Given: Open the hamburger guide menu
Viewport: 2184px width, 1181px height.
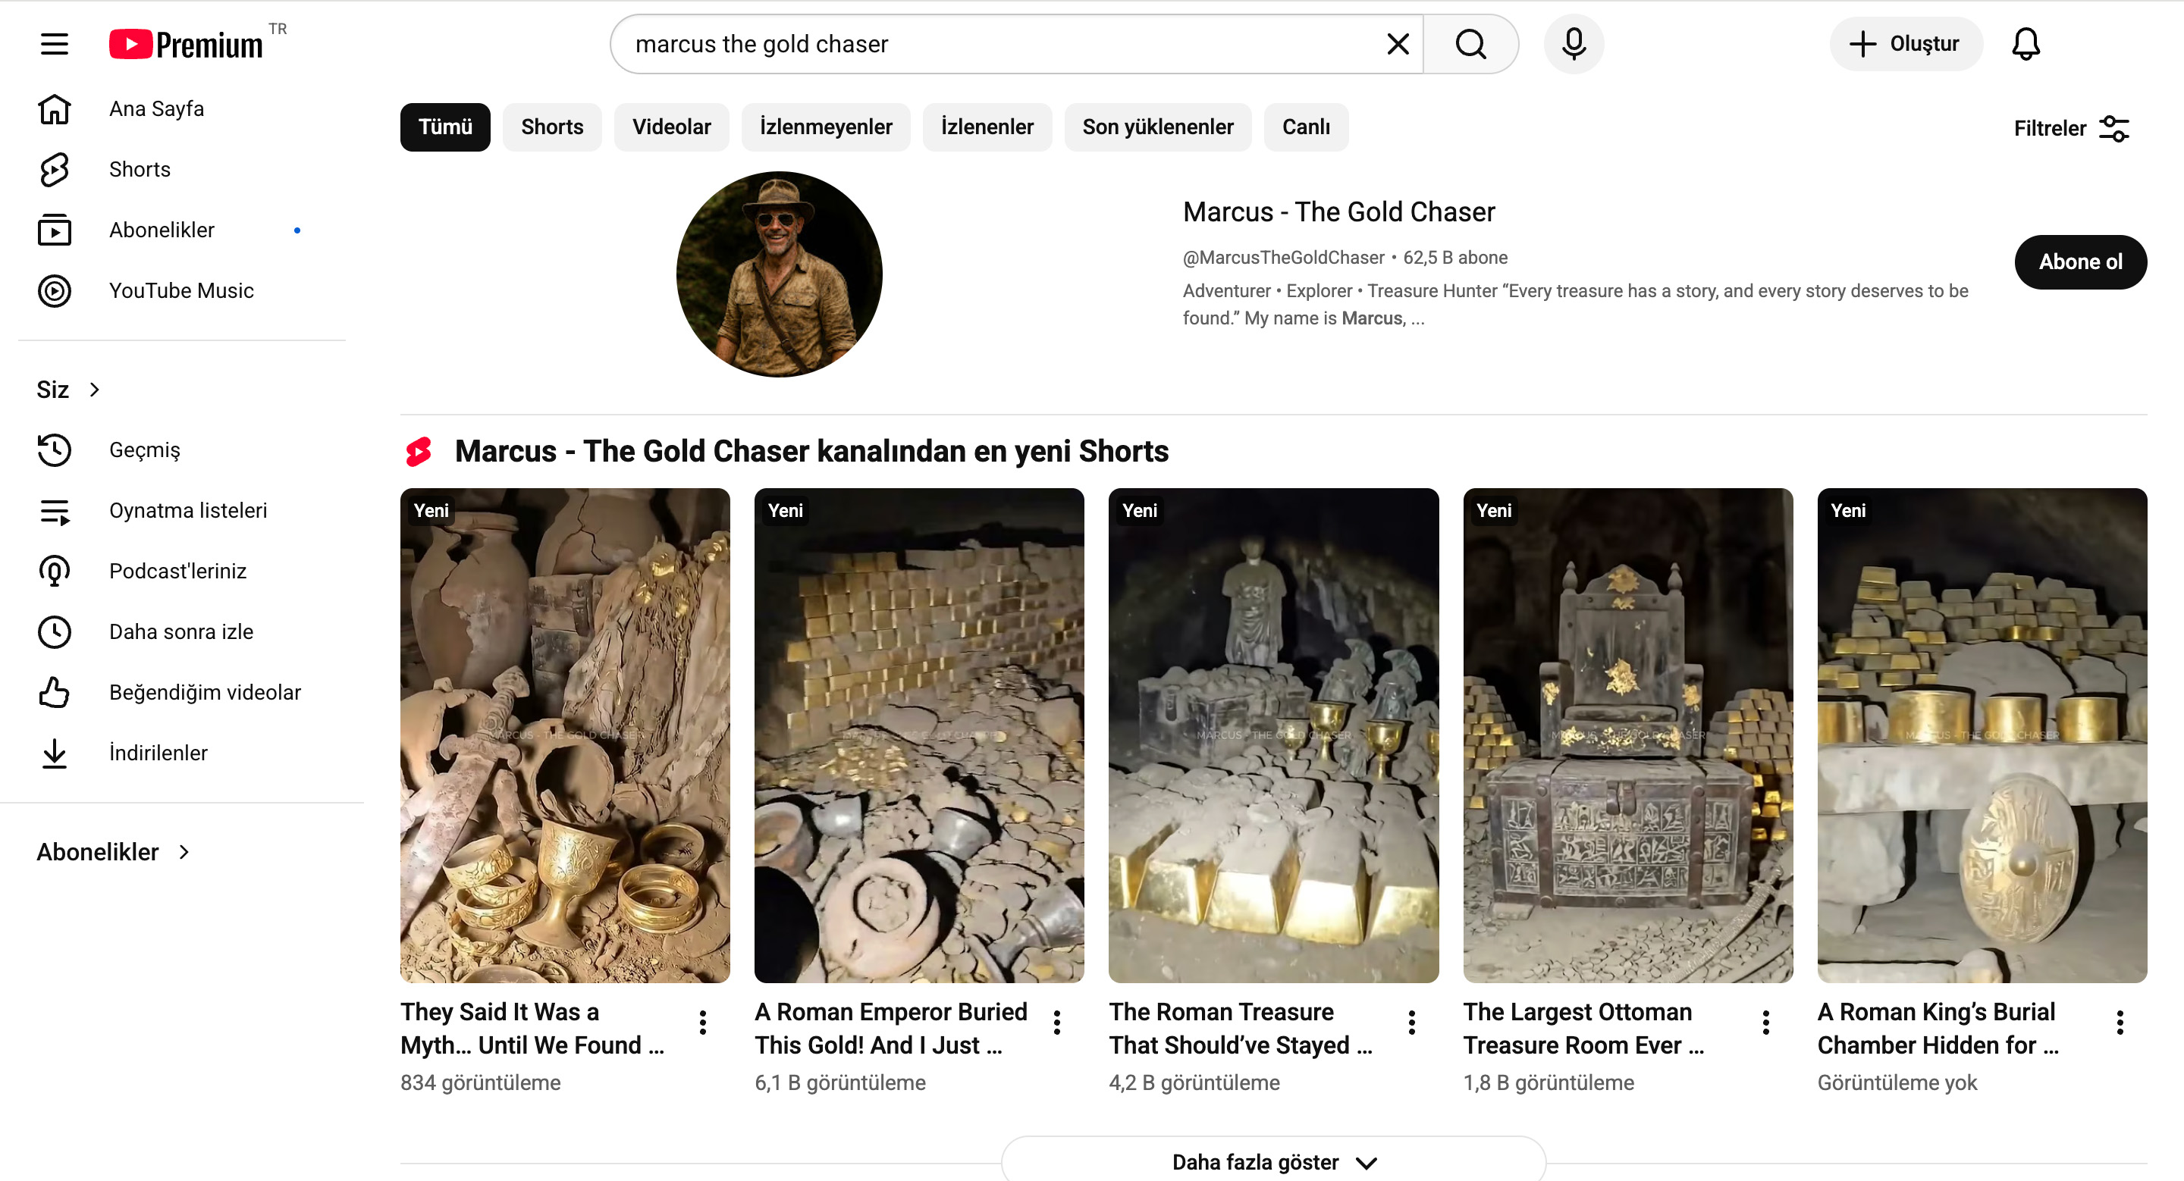Looking at the screenshot, I should coord(55,44).
